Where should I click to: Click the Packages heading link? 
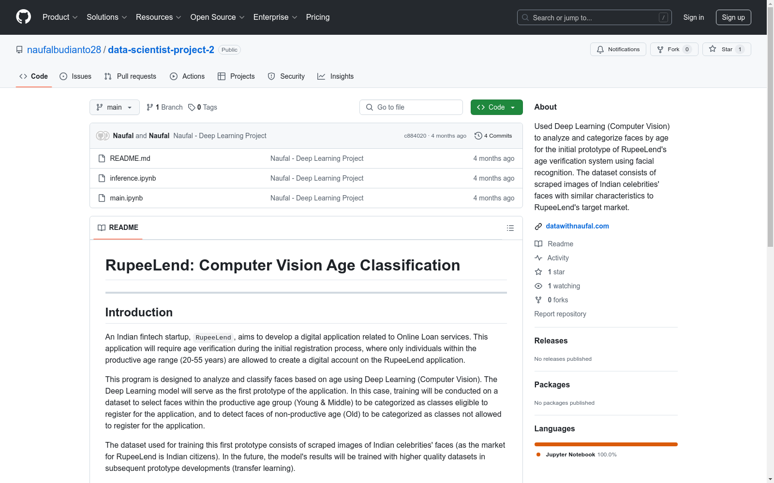552,384
